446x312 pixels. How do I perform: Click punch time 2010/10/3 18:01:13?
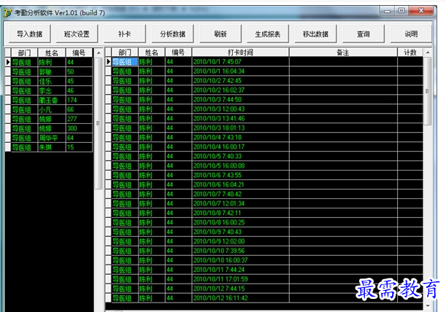click(219, 128)
